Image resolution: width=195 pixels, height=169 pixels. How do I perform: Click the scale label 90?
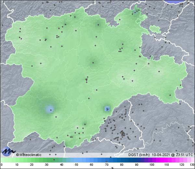pyautogui.click(x=136, y=165)
